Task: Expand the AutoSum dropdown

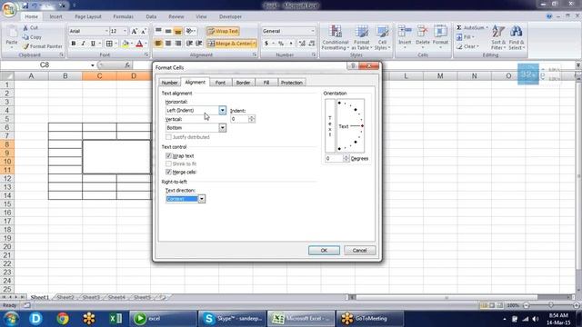Action: [x=487, y=28]
